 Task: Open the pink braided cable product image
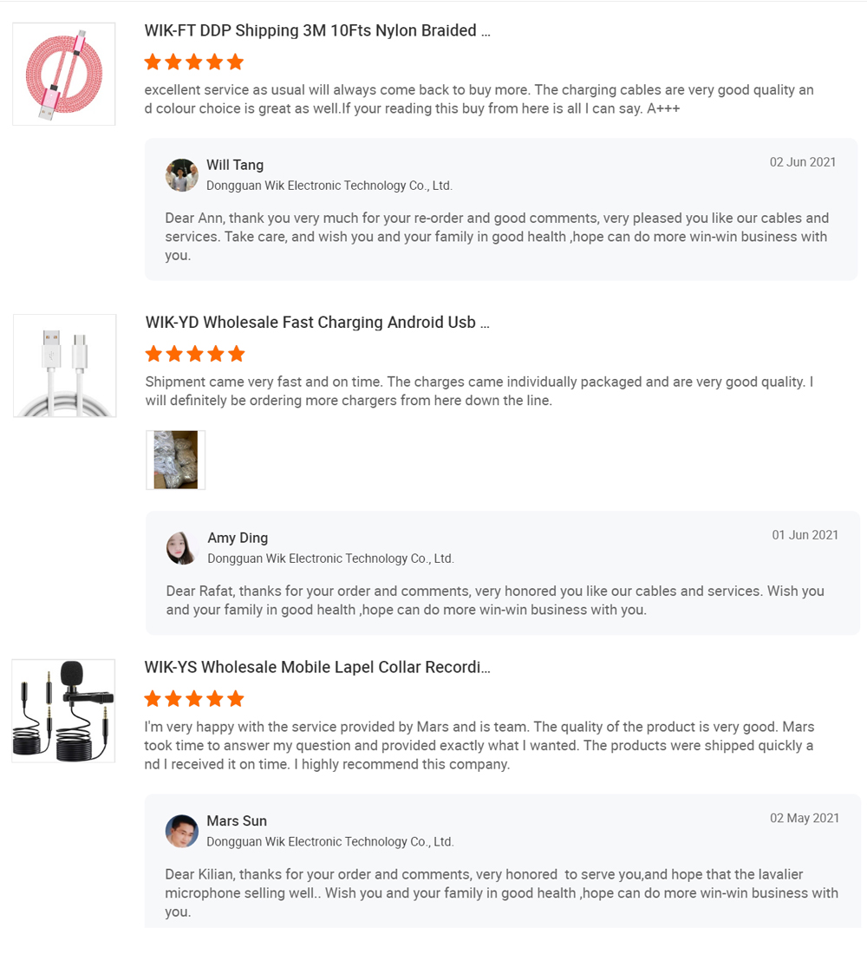pyautogui.click(x=64, y=75)
